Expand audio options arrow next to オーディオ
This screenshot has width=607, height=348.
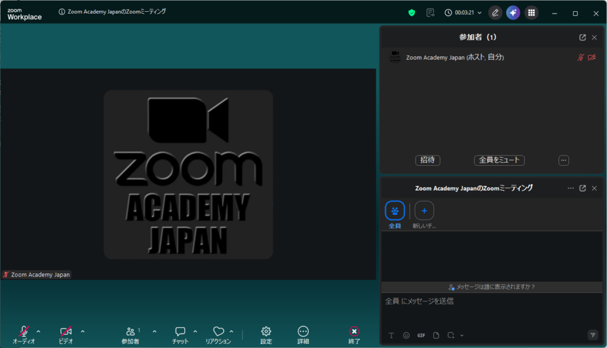(x=39, y=331)
